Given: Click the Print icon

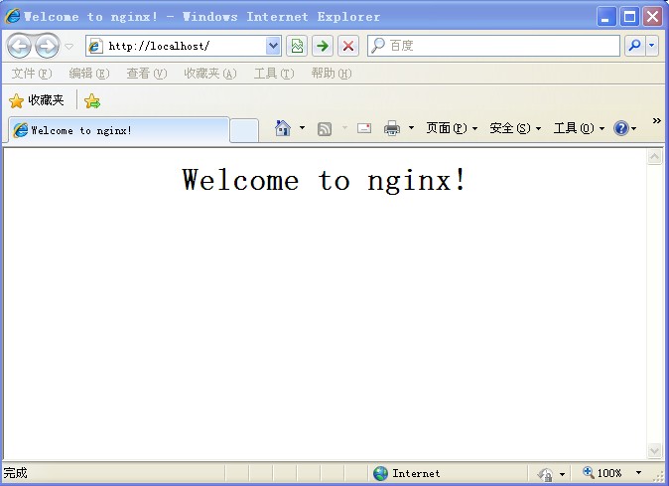Looking at the screenshot, I should coord(392,128).
